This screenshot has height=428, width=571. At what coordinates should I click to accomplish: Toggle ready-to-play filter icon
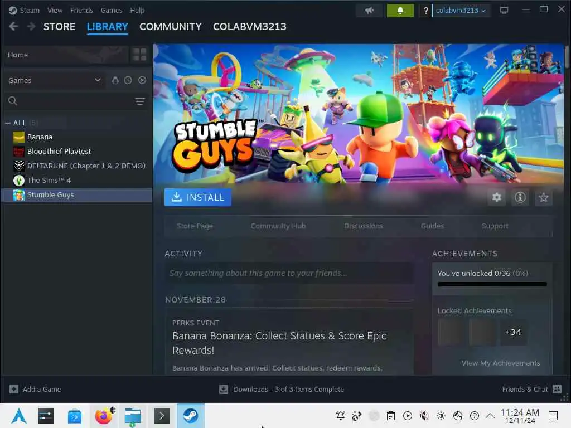142,80
